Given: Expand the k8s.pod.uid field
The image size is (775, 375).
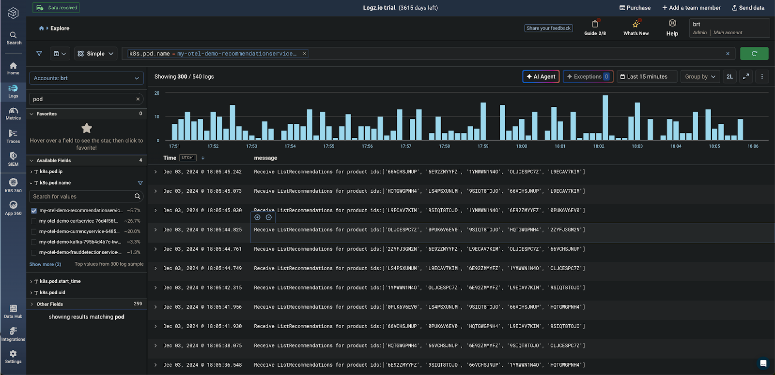Looking at the screenshot, I should (x=31, y=293).
